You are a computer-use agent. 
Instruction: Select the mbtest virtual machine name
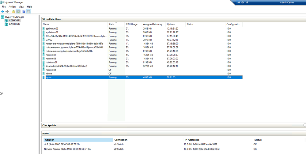tap(49, 73)
